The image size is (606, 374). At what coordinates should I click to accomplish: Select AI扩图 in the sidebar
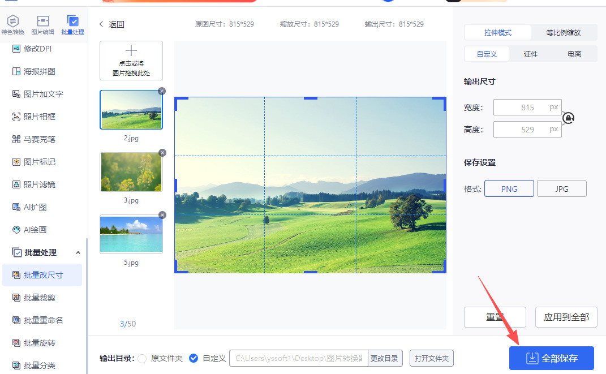pyautogui.click(x=30, y=207)
